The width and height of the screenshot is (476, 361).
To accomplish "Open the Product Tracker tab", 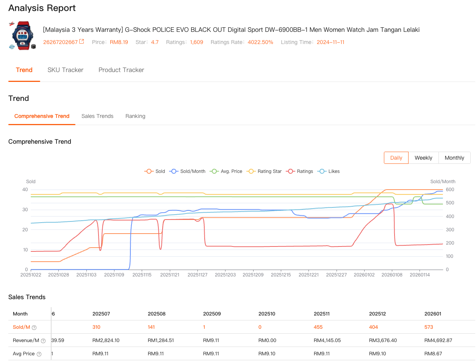I will [121, 70].
